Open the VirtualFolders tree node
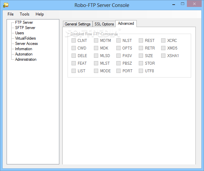 point(25,38)
